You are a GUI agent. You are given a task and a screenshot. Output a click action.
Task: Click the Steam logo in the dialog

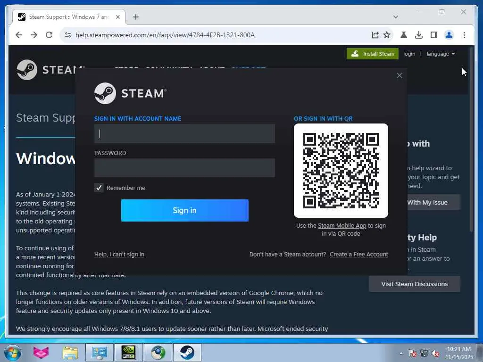[x=130, y=93]
